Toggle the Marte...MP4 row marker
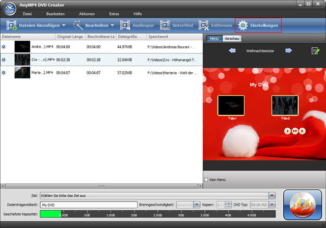The image size is (326, 228). pyautogui.click(x=4, y=72)
